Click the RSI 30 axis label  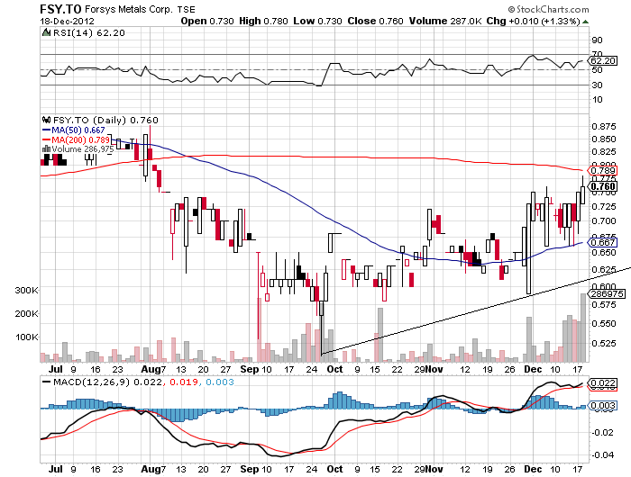tap(597, 85)
